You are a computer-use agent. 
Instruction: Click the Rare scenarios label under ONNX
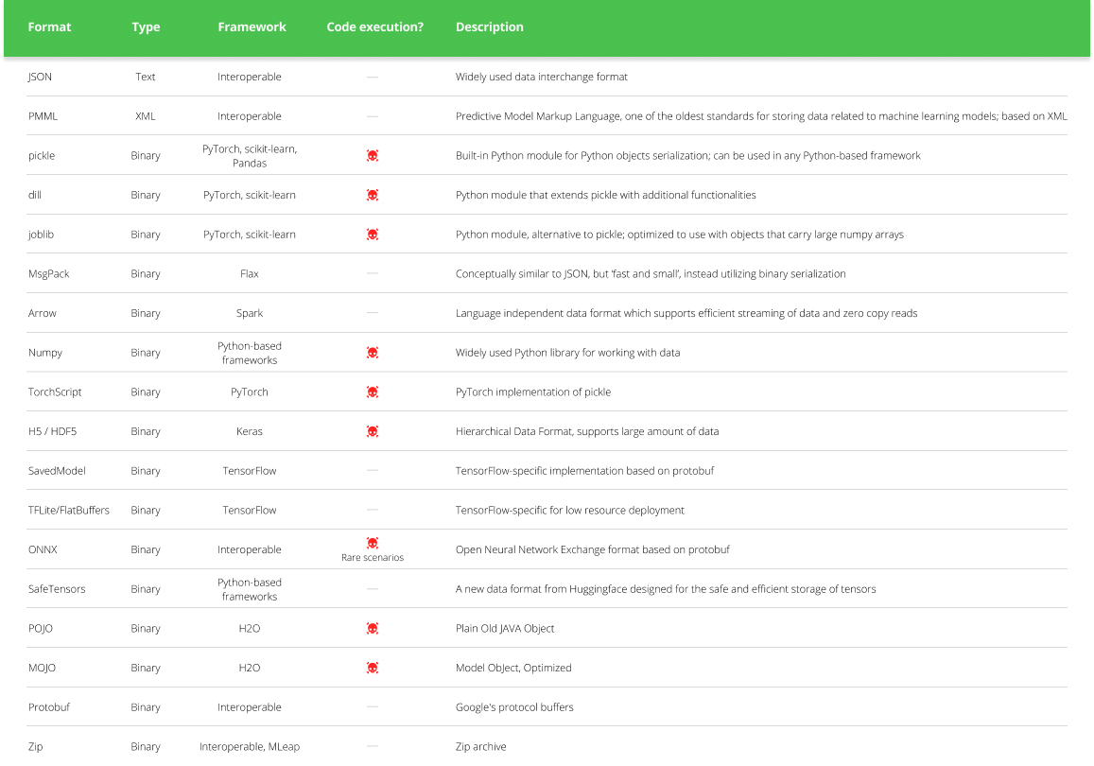(373, 556)
